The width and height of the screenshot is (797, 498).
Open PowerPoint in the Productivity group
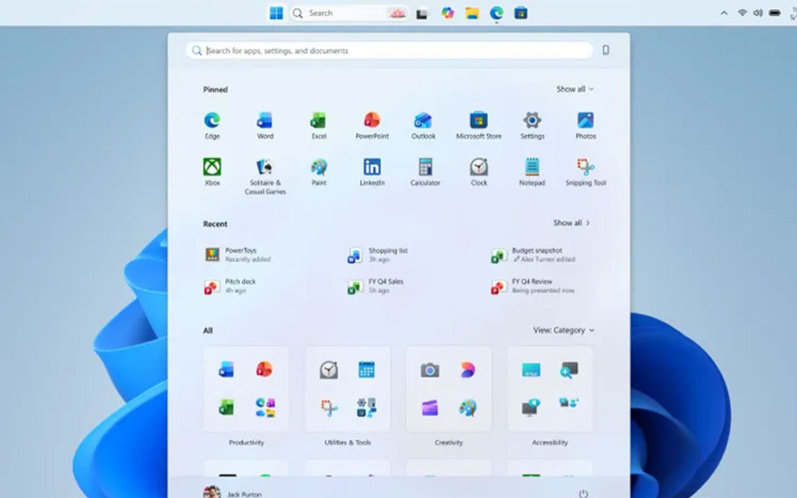click(264, 370)
